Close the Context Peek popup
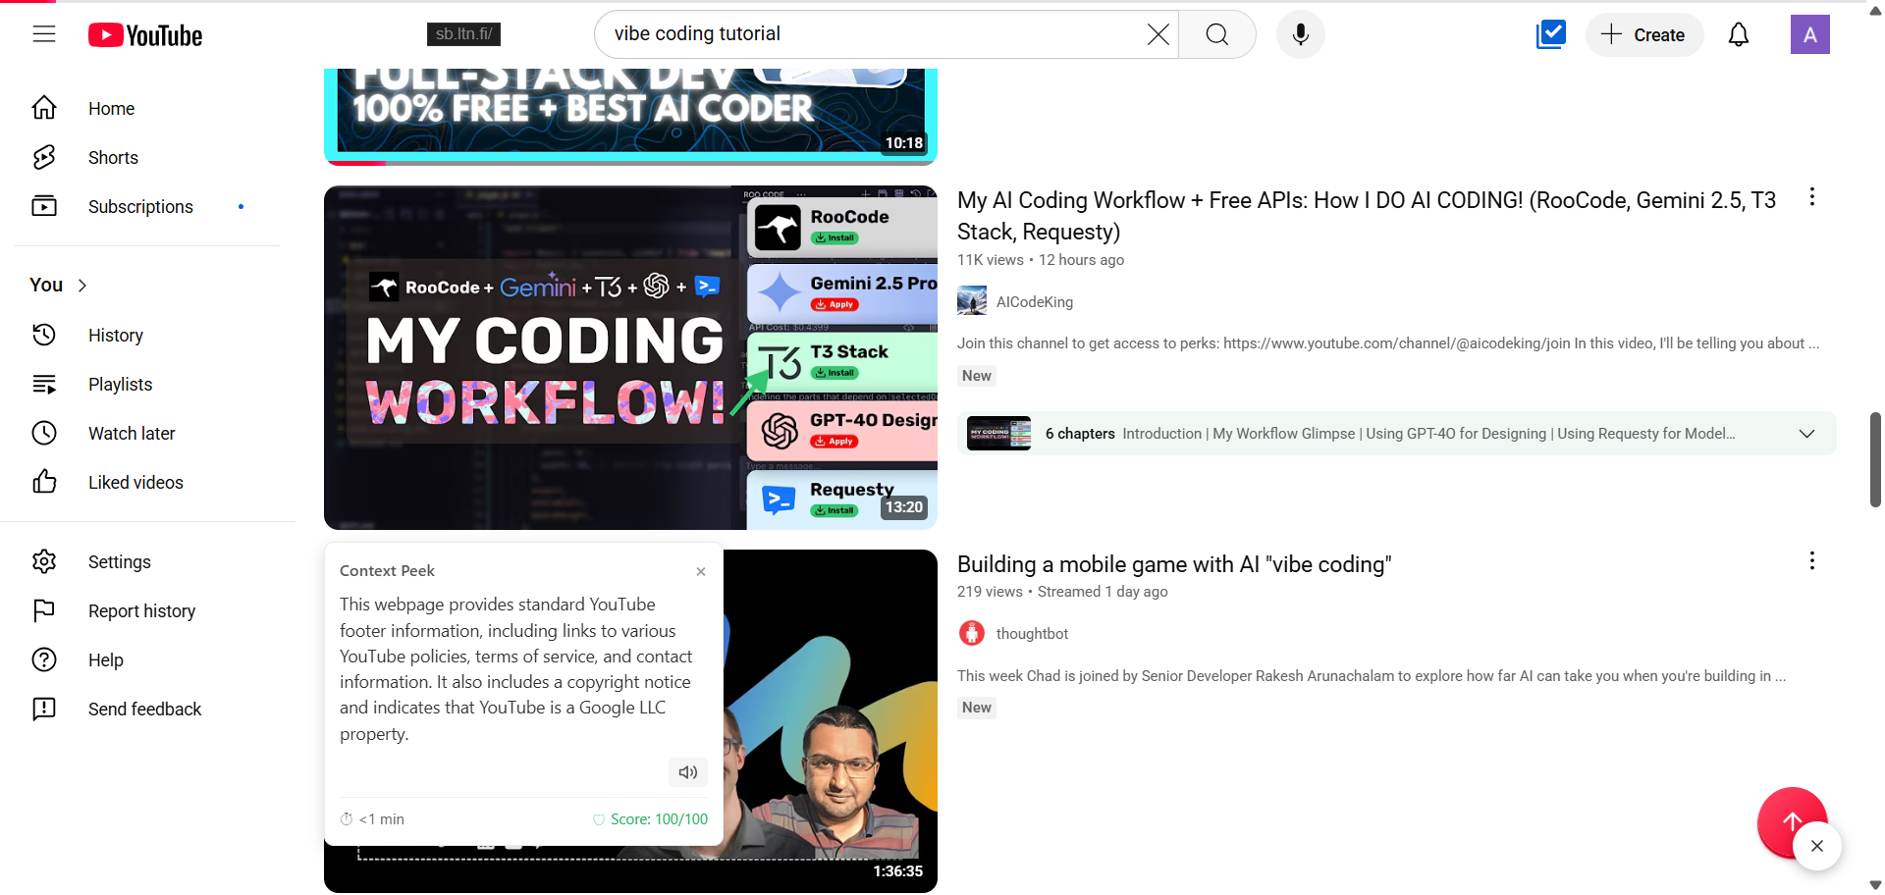This screenshot has width=1885, height=895. pyautogui.click(x=701, y=571)
